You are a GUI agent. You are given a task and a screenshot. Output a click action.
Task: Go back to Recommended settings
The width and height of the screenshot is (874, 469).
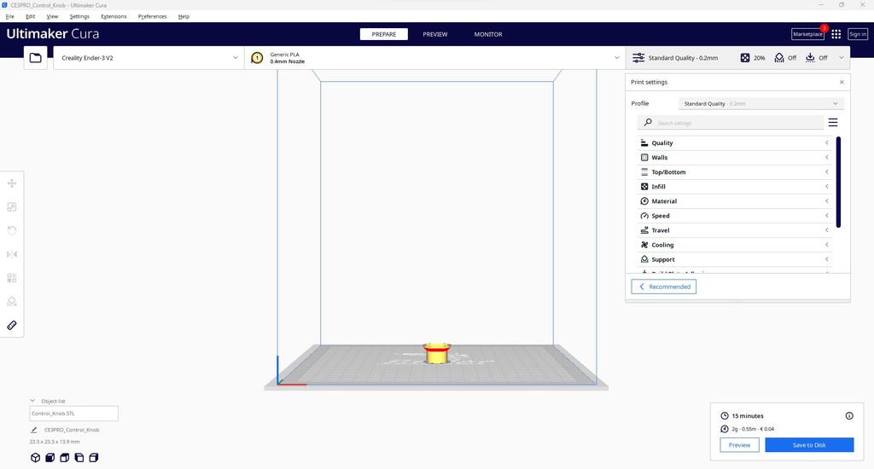pos(664,287)
